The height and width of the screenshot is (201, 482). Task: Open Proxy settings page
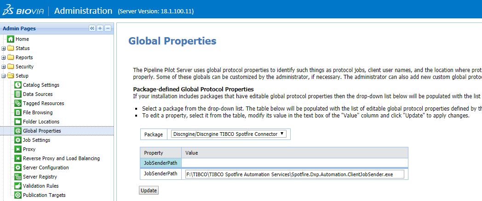[29, 149]
